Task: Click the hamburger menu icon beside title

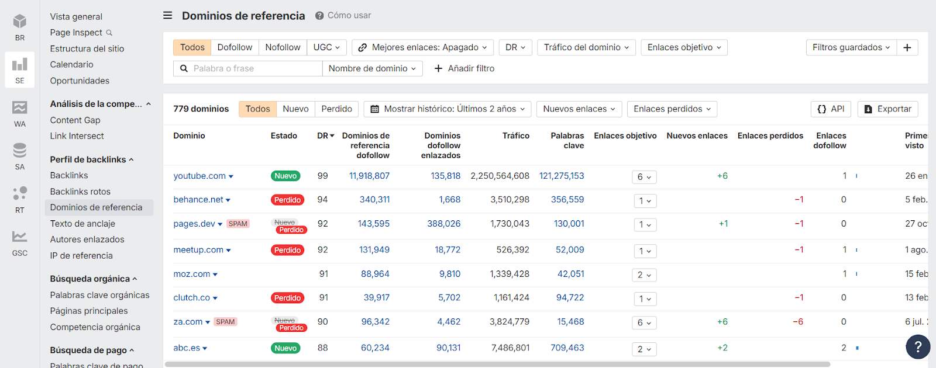Action: click(x=168, y=15)
